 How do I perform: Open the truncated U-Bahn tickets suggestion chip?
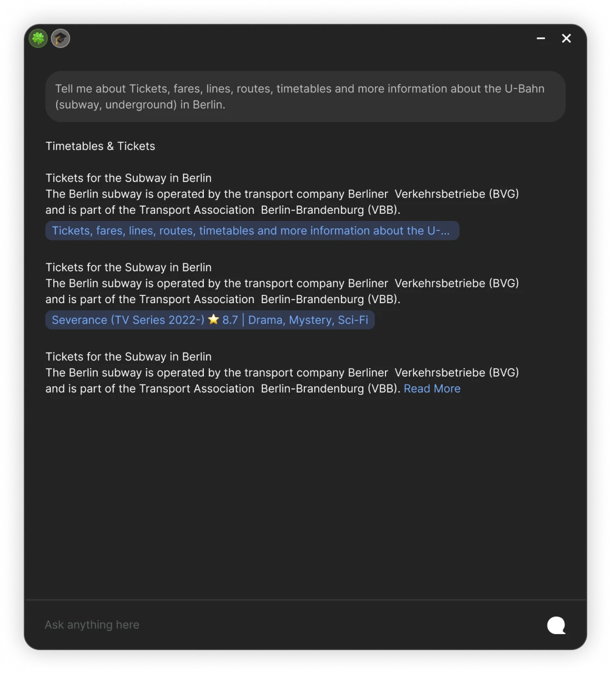[252, 230]
